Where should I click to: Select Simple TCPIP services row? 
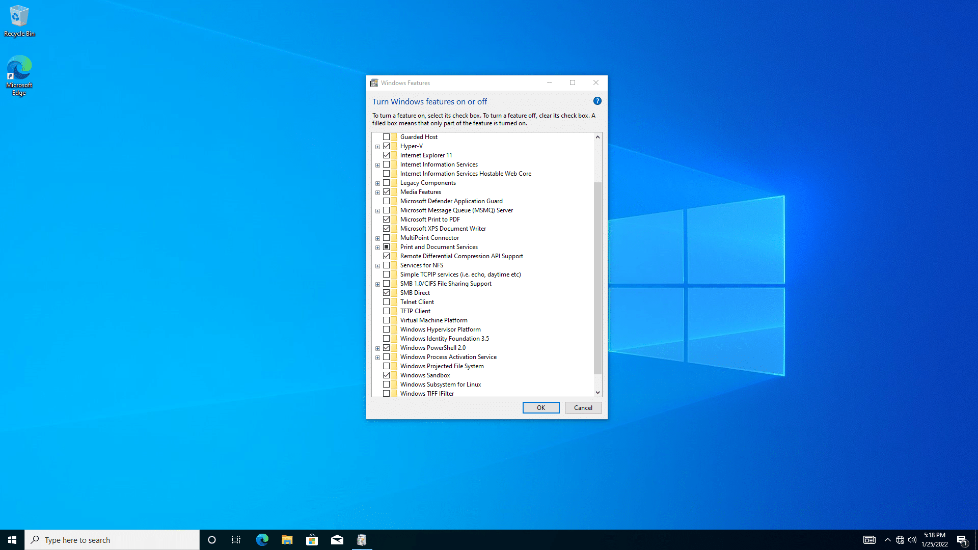click(x=460, y=274)
